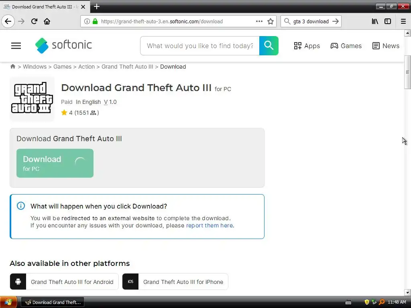Reload the current page
This screenshot has height=308, width=411.
(x=34, y=21)
